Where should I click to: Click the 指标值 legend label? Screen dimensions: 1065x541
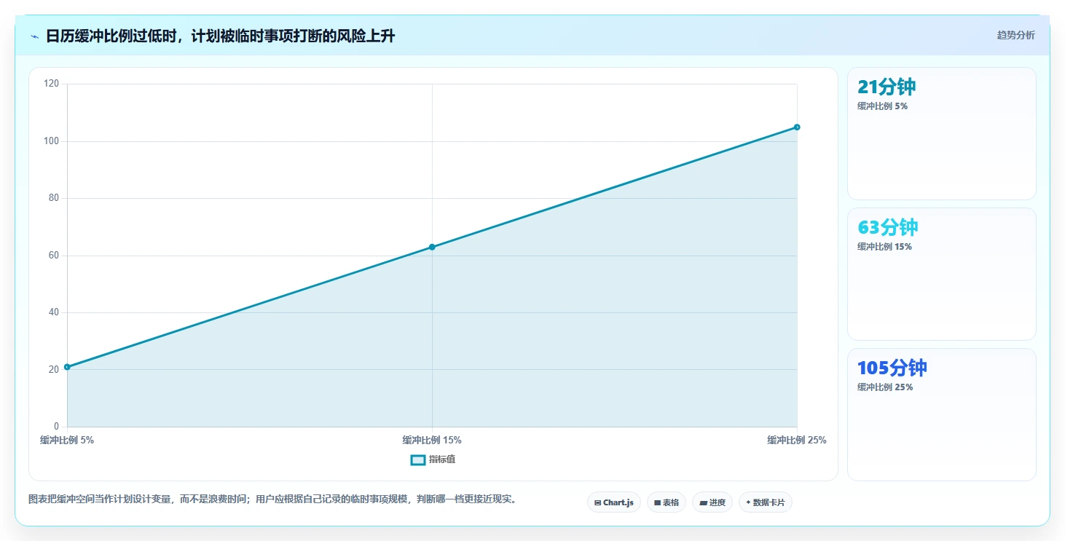click(x=442, y=459)
